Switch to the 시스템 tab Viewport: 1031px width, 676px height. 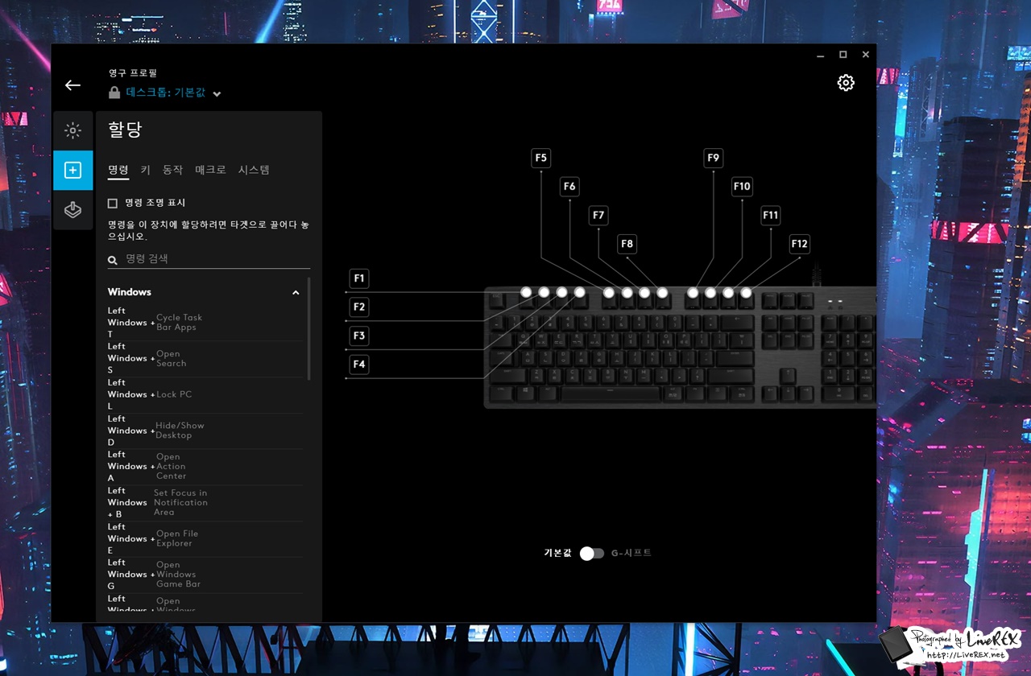254,170
